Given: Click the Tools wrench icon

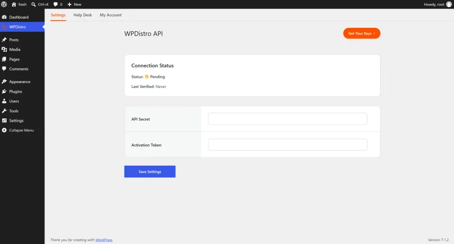Looking at the screenshot, I should [x=4, y=111].
